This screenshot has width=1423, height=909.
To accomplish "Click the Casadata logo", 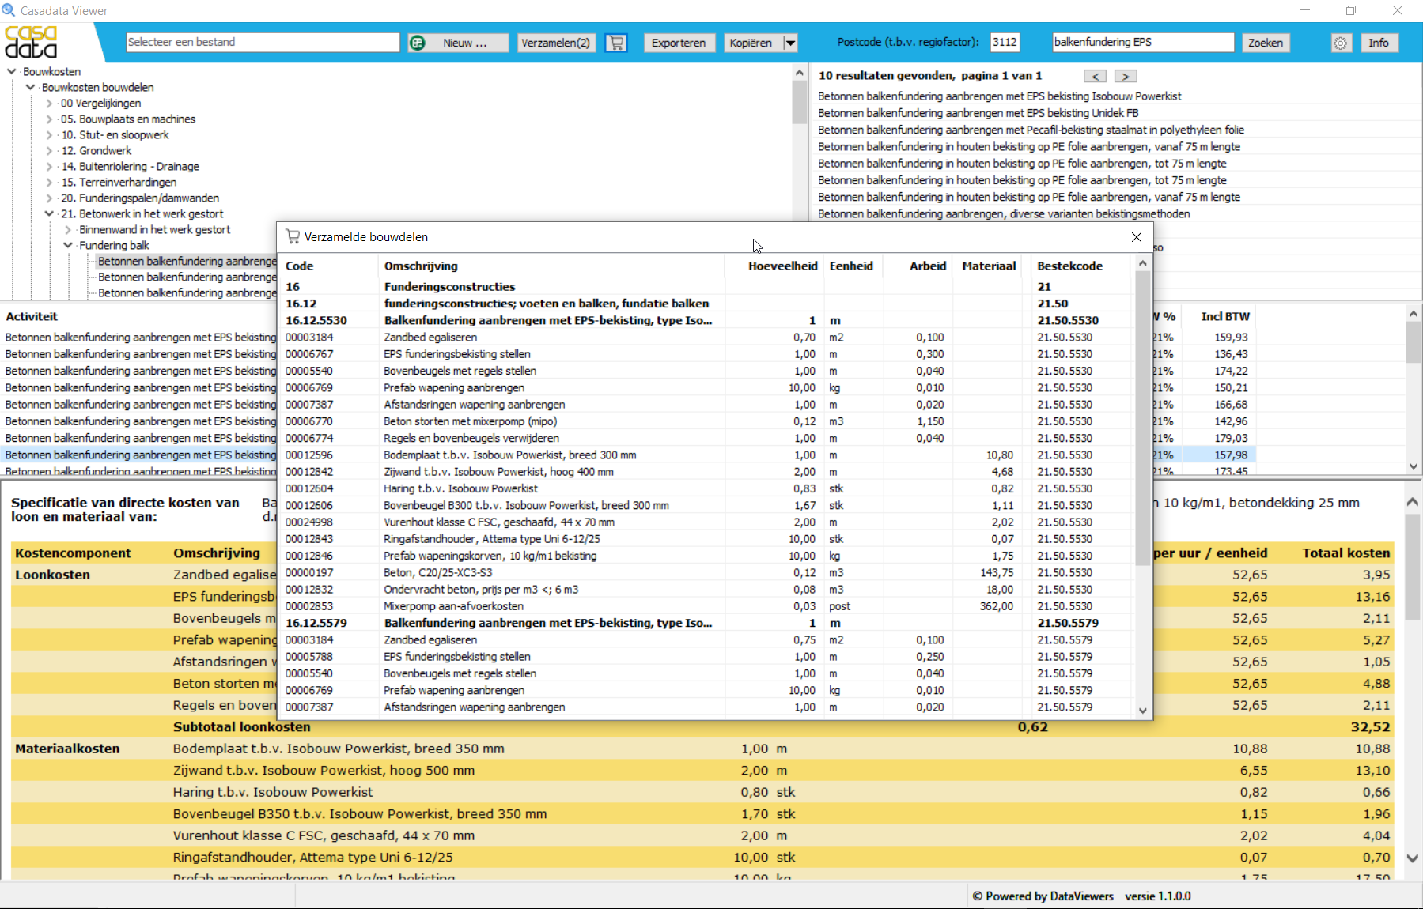I will tap(32, 42).
